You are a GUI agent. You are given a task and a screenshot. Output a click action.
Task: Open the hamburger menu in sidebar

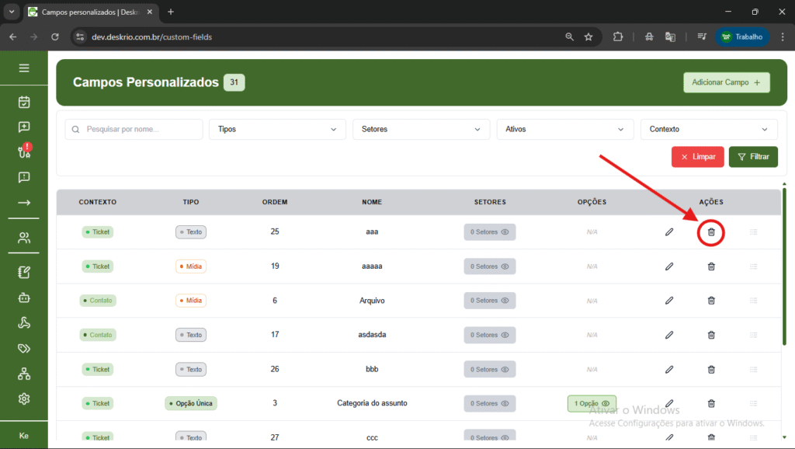pos(24,68)
